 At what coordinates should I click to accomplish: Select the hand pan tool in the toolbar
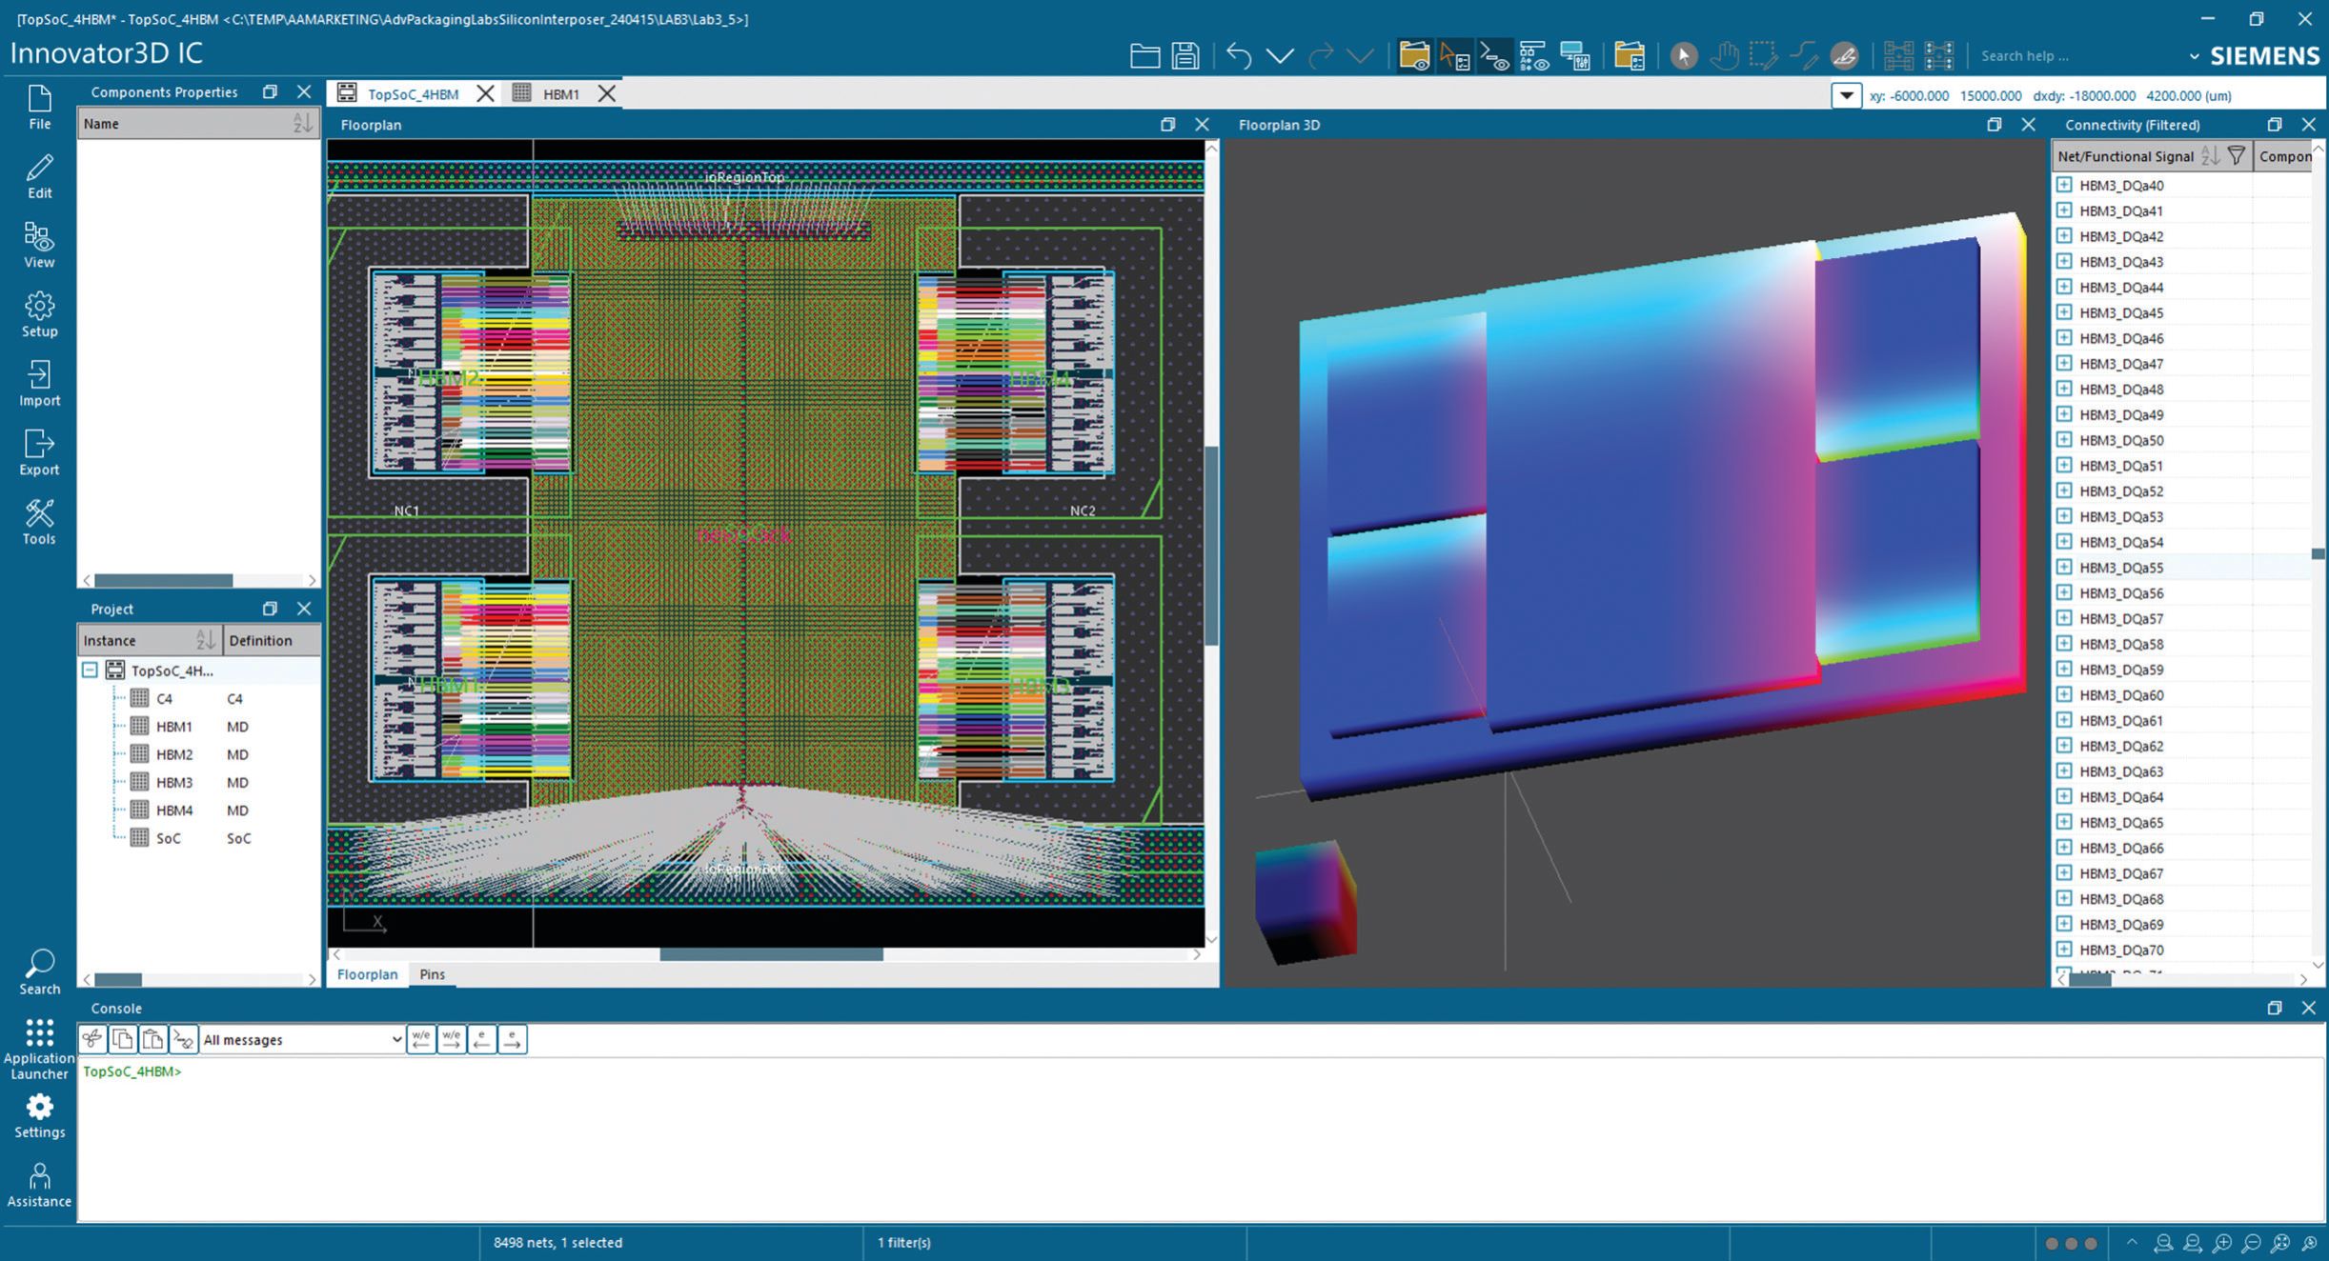coord(1726,55)
